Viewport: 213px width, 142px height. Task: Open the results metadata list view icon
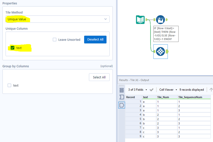click(x=122, y=90)
